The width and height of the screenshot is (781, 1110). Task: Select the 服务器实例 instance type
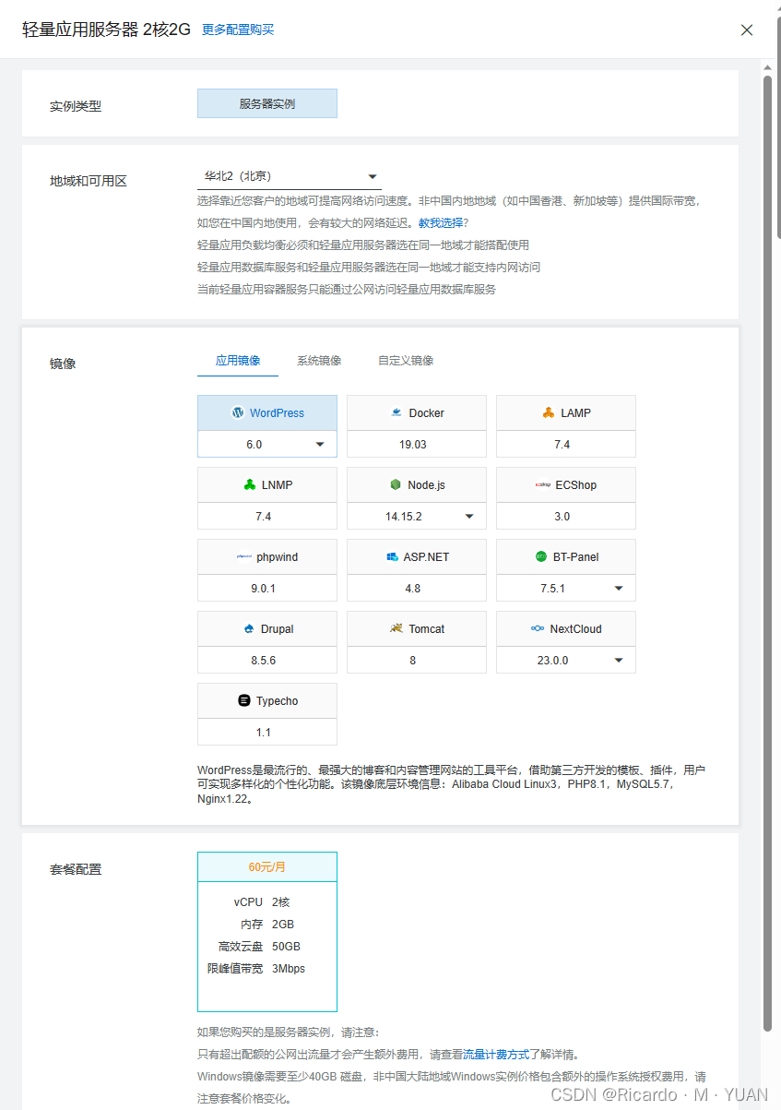(266, 103)
